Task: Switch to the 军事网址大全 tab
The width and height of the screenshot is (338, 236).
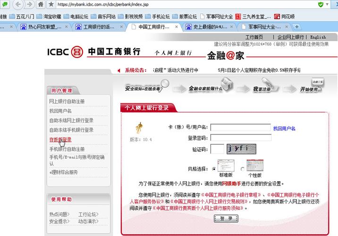Action: pyautogui.click(x=263, y=27)
